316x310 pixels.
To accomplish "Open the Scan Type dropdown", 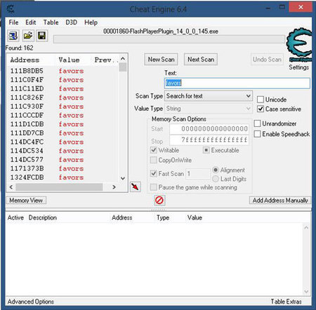I will tap(209, 96).
